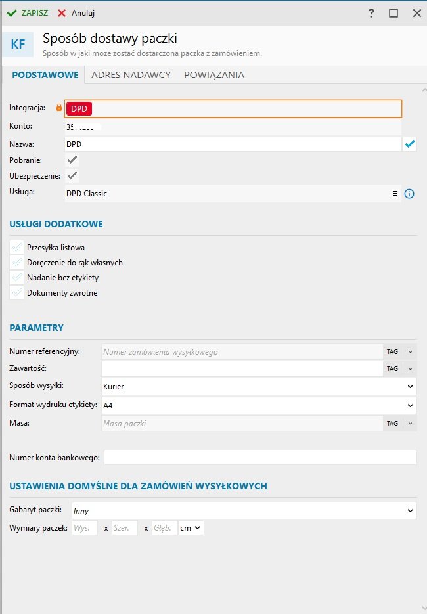
Task: Open the help question mark icon
Action: pos(371,13)
